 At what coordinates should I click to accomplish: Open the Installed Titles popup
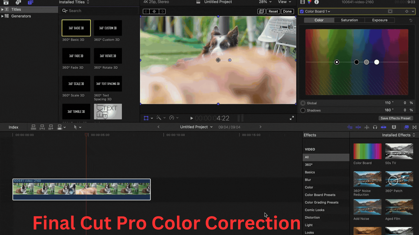coord(74,2)
